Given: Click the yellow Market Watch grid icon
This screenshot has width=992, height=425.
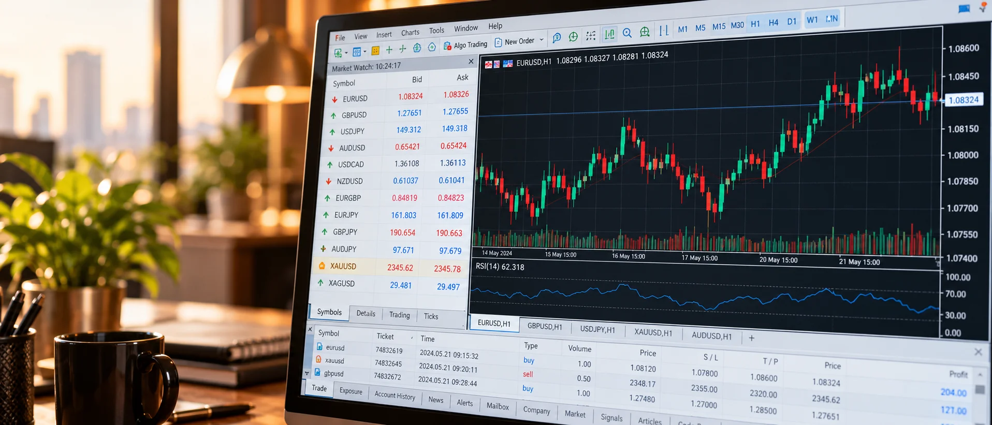Looking at the screenshot, I should pyautogui.click(x=375, y=51).
